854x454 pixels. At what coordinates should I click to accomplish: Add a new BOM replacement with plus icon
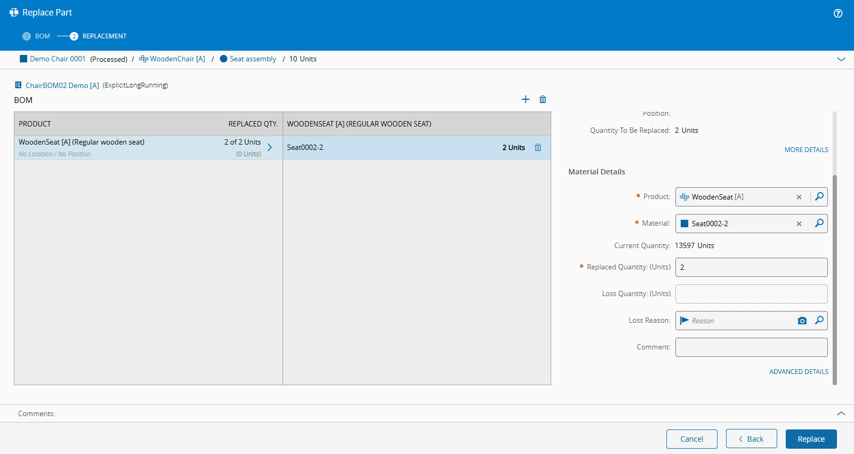(x=525, y=99)
